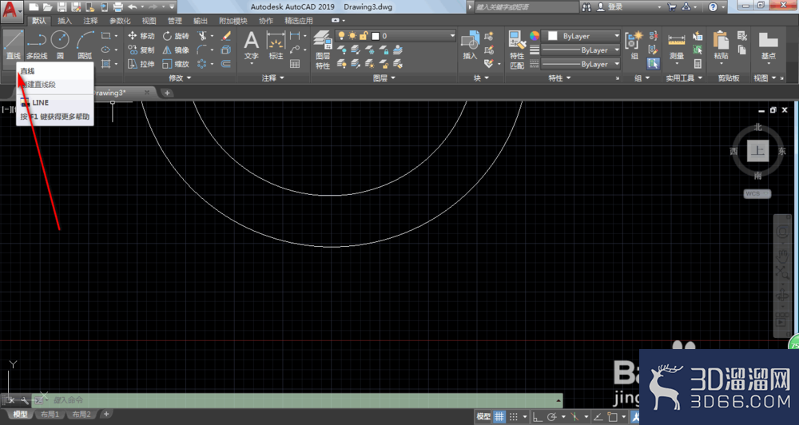Click the Undo arrow icon
The image size is (799, 425).
(x=133, y=7)
